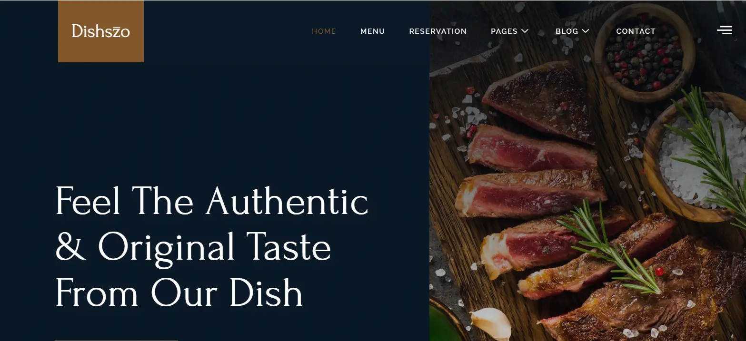Open the MENU nav link
This screenshot has height=341, width=746.
[372, 31]
